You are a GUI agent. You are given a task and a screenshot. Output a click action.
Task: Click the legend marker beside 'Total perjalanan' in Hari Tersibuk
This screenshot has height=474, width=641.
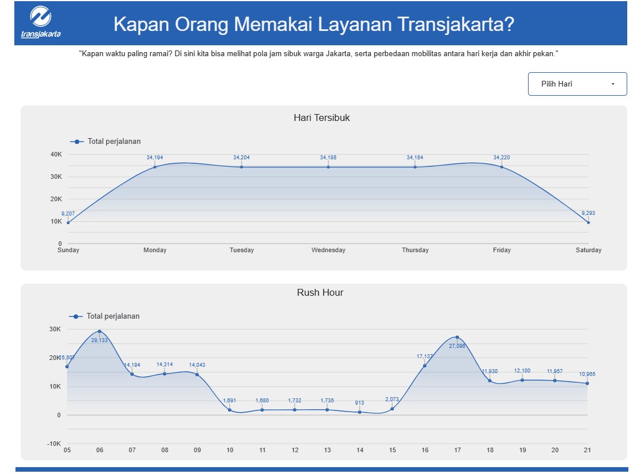pos(76,141)
